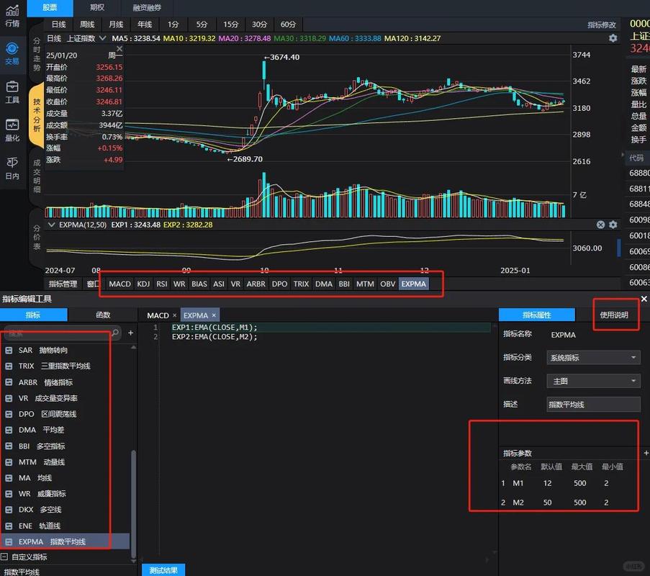Viewport: 650px width, 576px height.
Task: Select BBI 多空指标 in indicator list
Action: [x=66, y=446]
